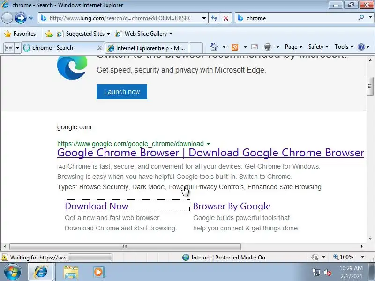Click horizontal scrollbar left arrow

(x=5, y=246)
